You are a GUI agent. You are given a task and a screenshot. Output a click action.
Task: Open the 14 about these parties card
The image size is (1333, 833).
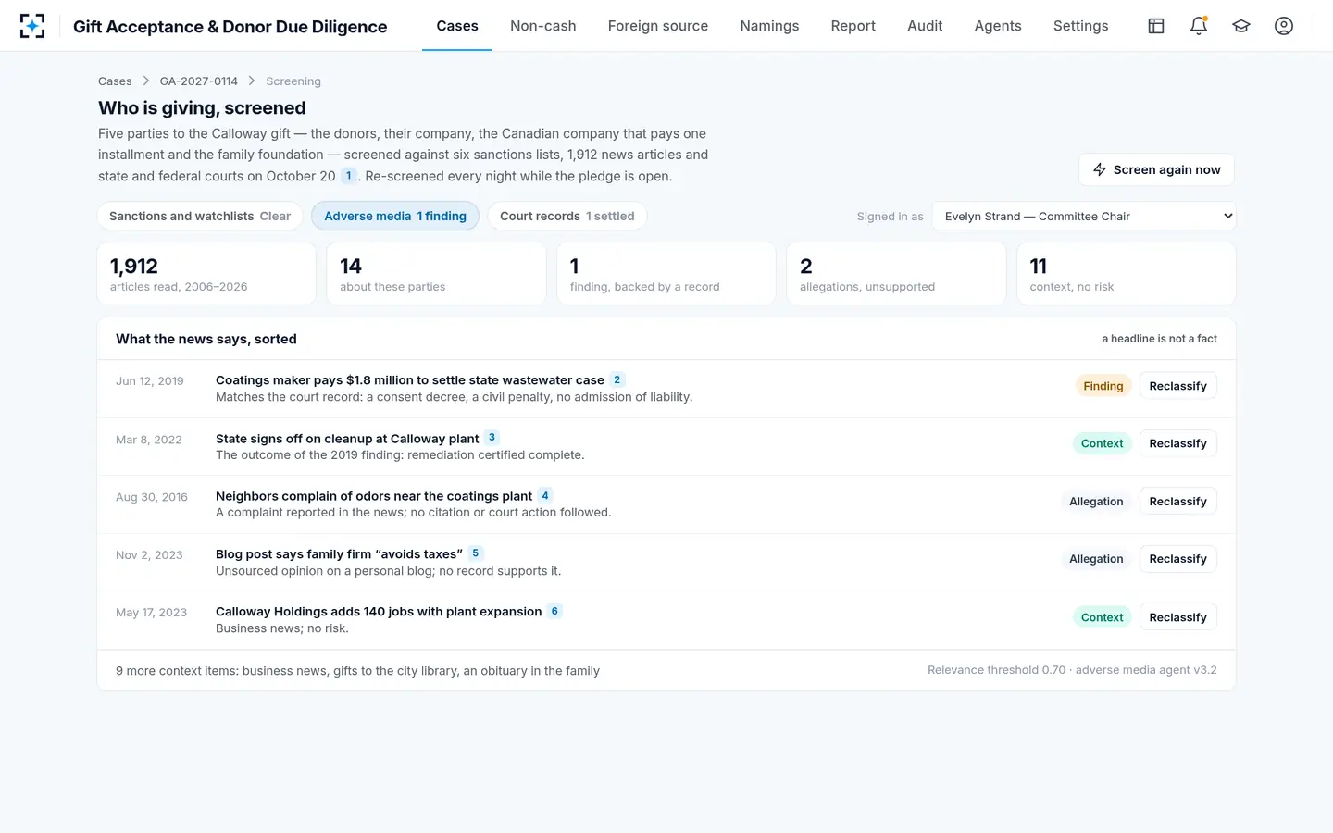point(436,274)
